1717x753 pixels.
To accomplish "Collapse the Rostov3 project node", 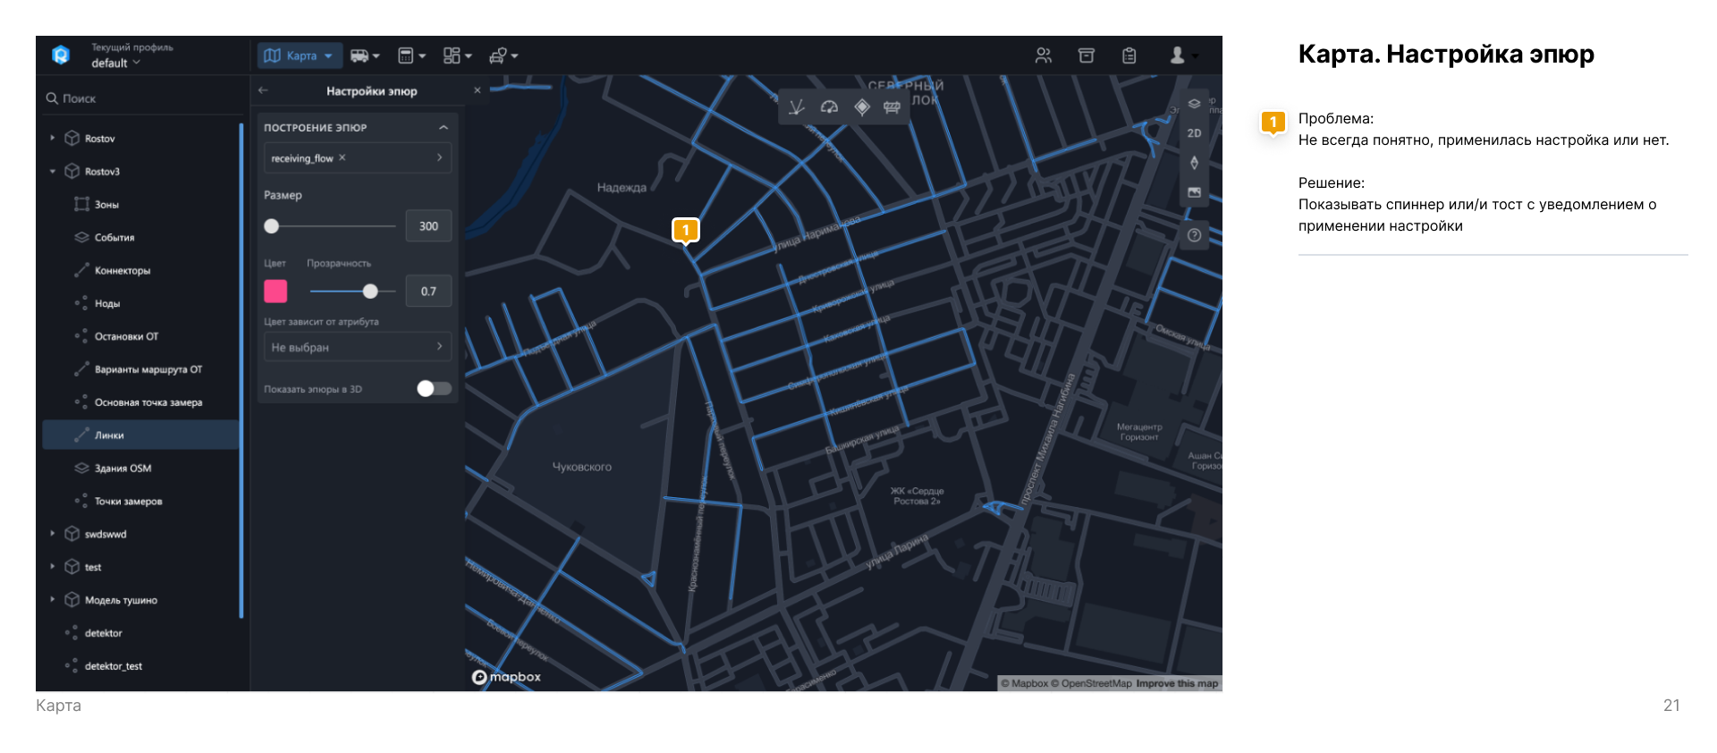I will point(53,171).
